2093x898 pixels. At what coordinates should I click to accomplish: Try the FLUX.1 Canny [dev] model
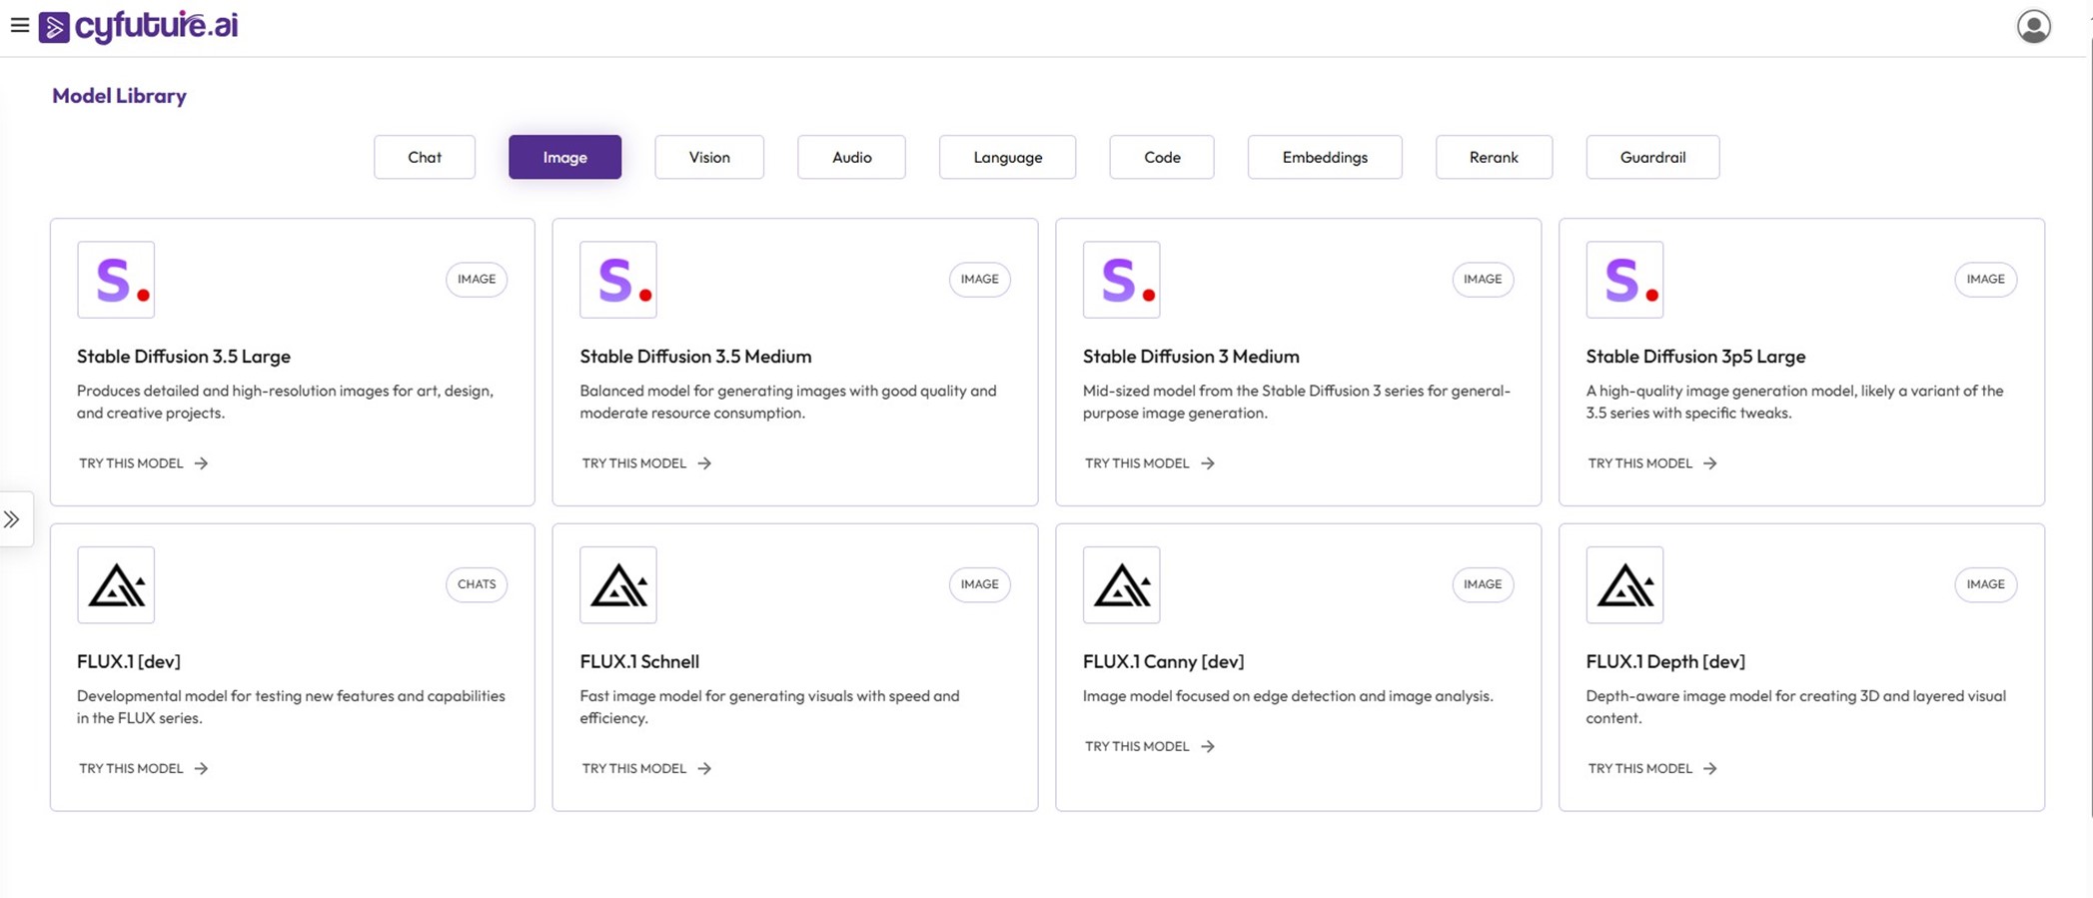(x=1149, y=747)
